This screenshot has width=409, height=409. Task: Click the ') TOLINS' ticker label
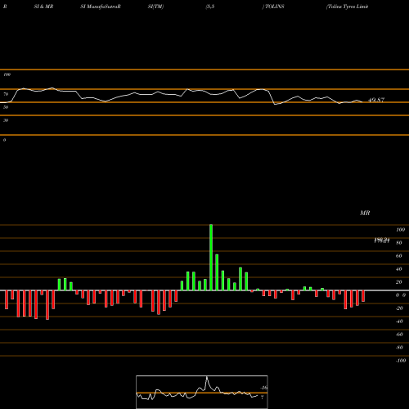coord(273,7)
